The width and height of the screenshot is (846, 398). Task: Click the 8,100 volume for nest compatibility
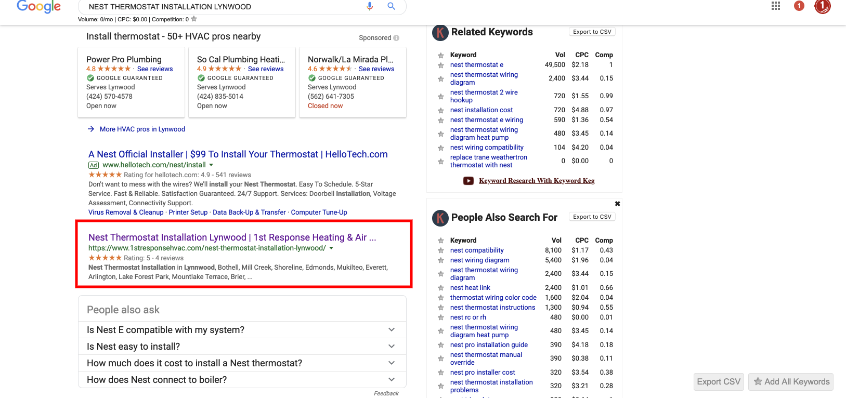click(553, 250)
